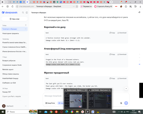Click the Перевести translate button
The image size is (143, 114).
pos(86,7)
